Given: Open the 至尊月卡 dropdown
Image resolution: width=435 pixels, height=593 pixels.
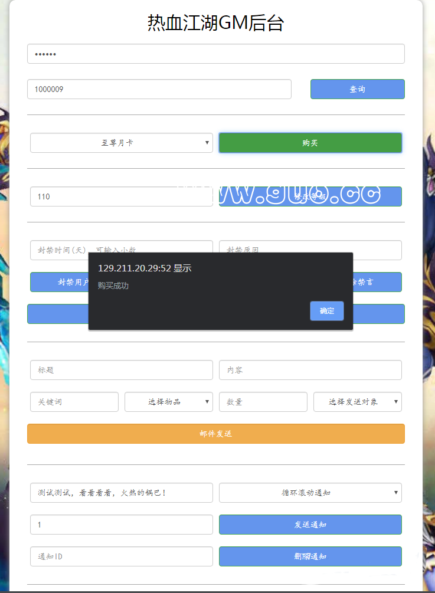Looking at the screenshot, I should 122,143.
